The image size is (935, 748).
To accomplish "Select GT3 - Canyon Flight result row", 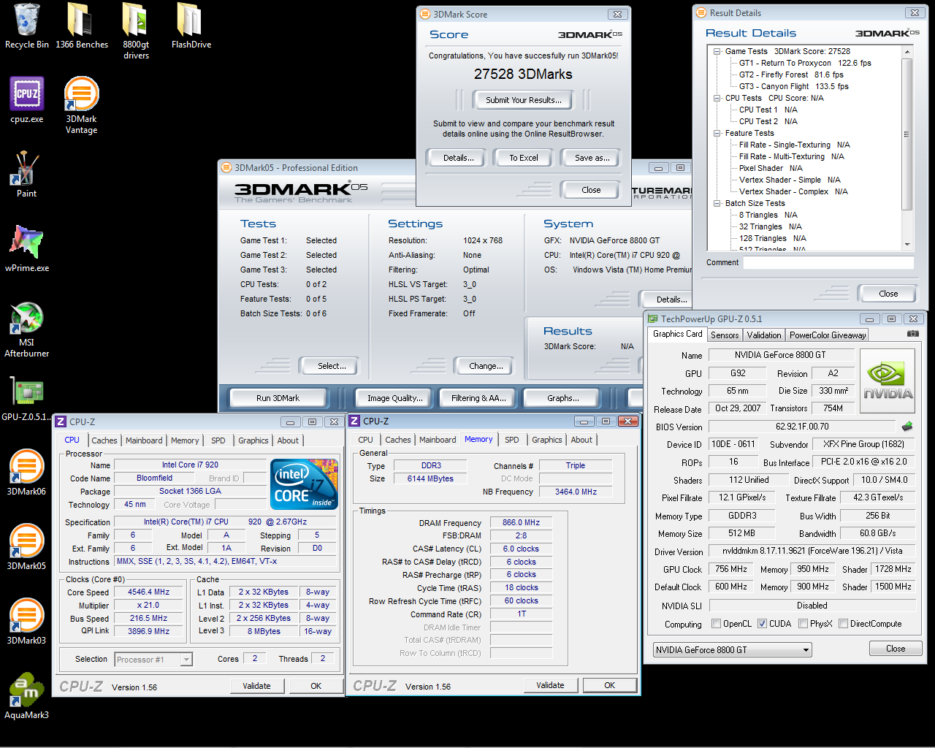I will point(793,86).
